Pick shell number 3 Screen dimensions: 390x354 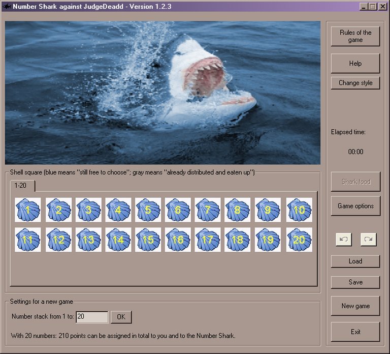(x=88, y=210)
